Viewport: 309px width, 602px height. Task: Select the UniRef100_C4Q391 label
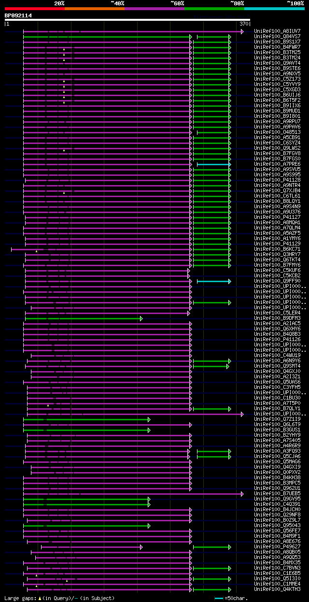point(277,504)
